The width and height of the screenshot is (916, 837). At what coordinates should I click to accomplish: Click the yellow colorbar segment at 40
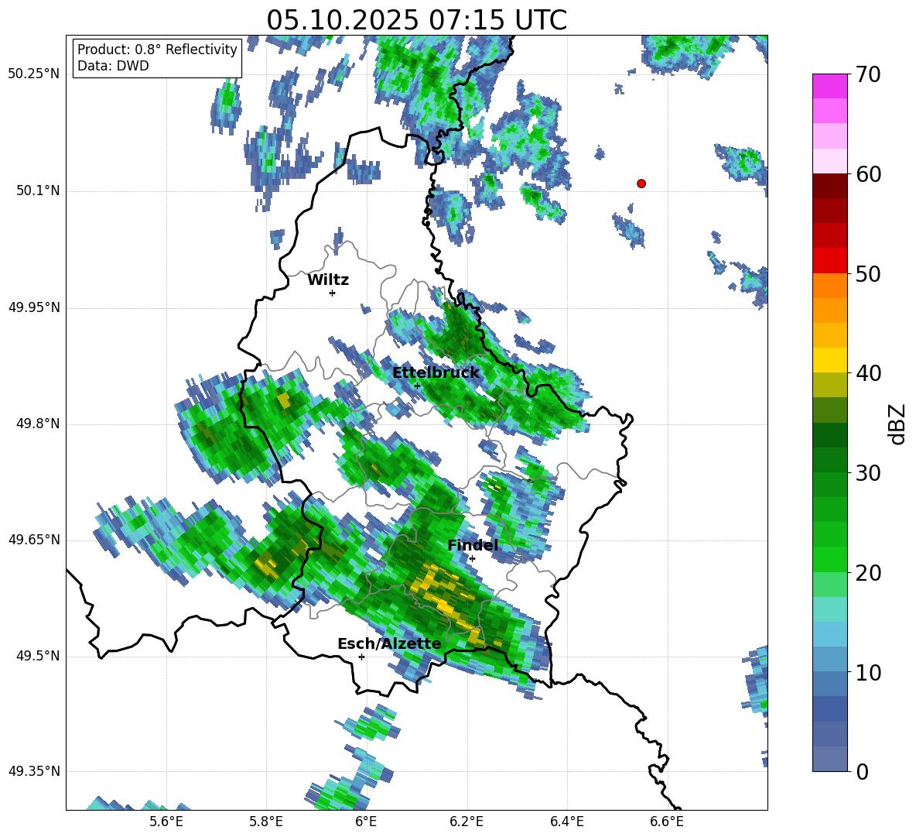click(829, 360)
